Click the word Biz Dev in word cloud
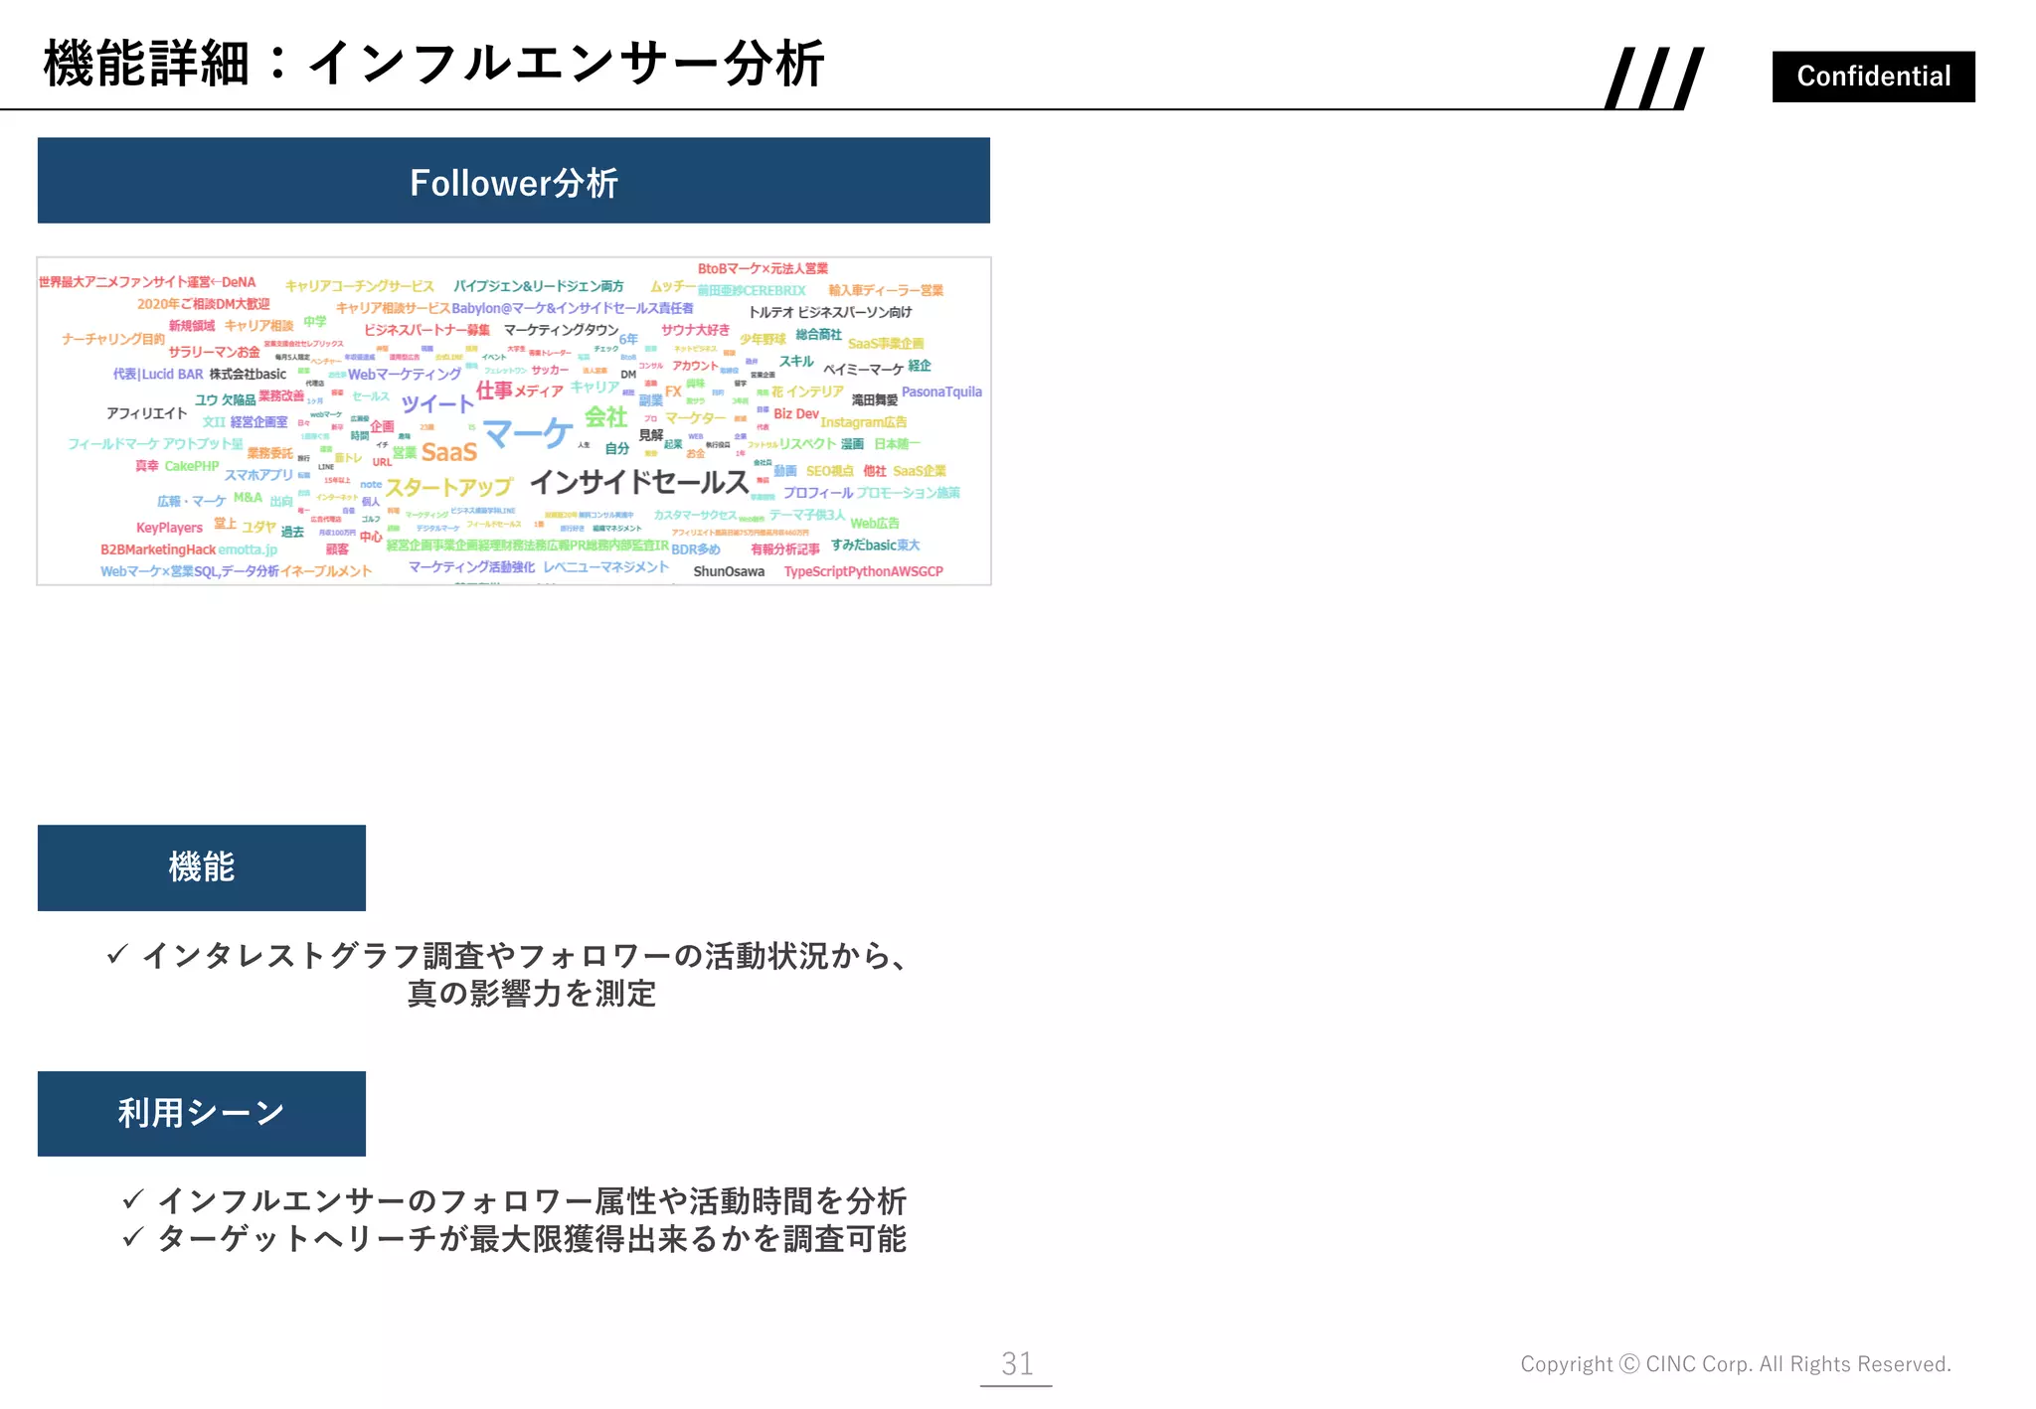 point(796,413)
